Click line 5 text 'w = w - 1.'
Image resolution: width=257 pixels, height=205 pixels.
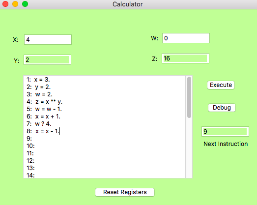pyautogui.click(x=48, y=109)
